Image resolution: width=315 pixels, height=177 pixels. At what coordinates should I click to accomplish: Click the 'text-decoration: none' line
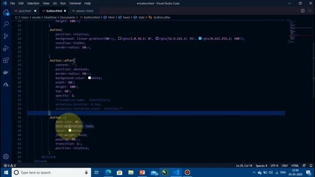[74, 126]
